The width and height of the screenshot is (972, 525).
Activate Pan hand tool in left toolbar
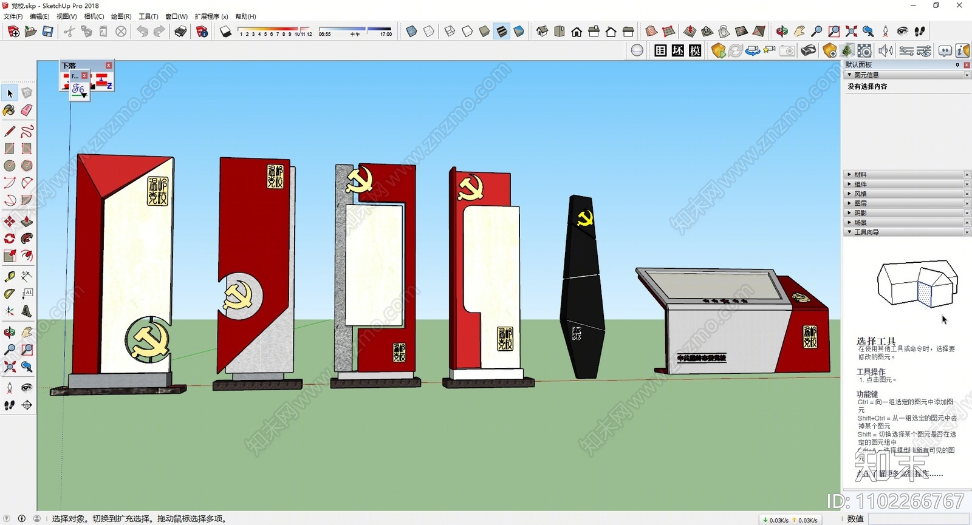(27, 332)
